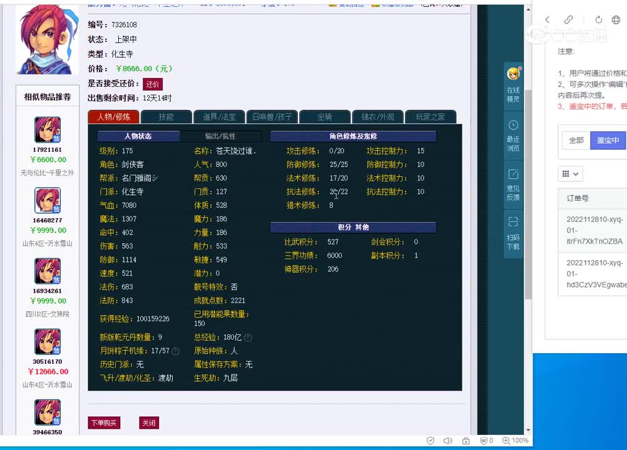This screenshot has height=450, width=627.
Task: Click the 还价 bargain button
Action: 153,84
